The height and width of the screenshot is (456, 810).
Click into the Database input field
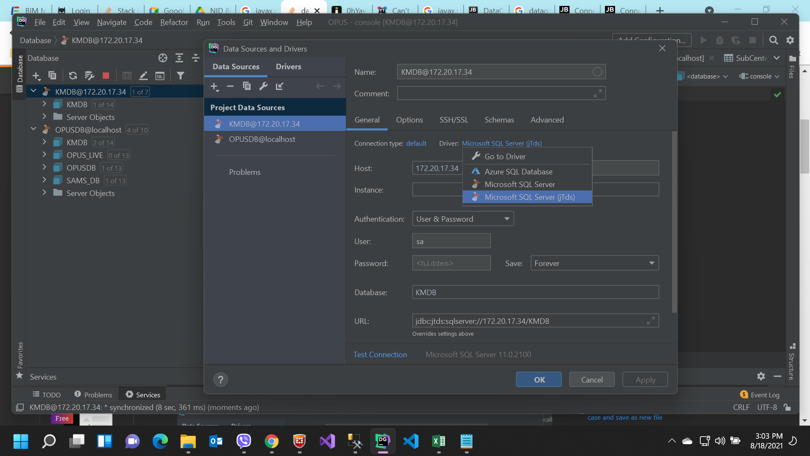click(535, 292)
